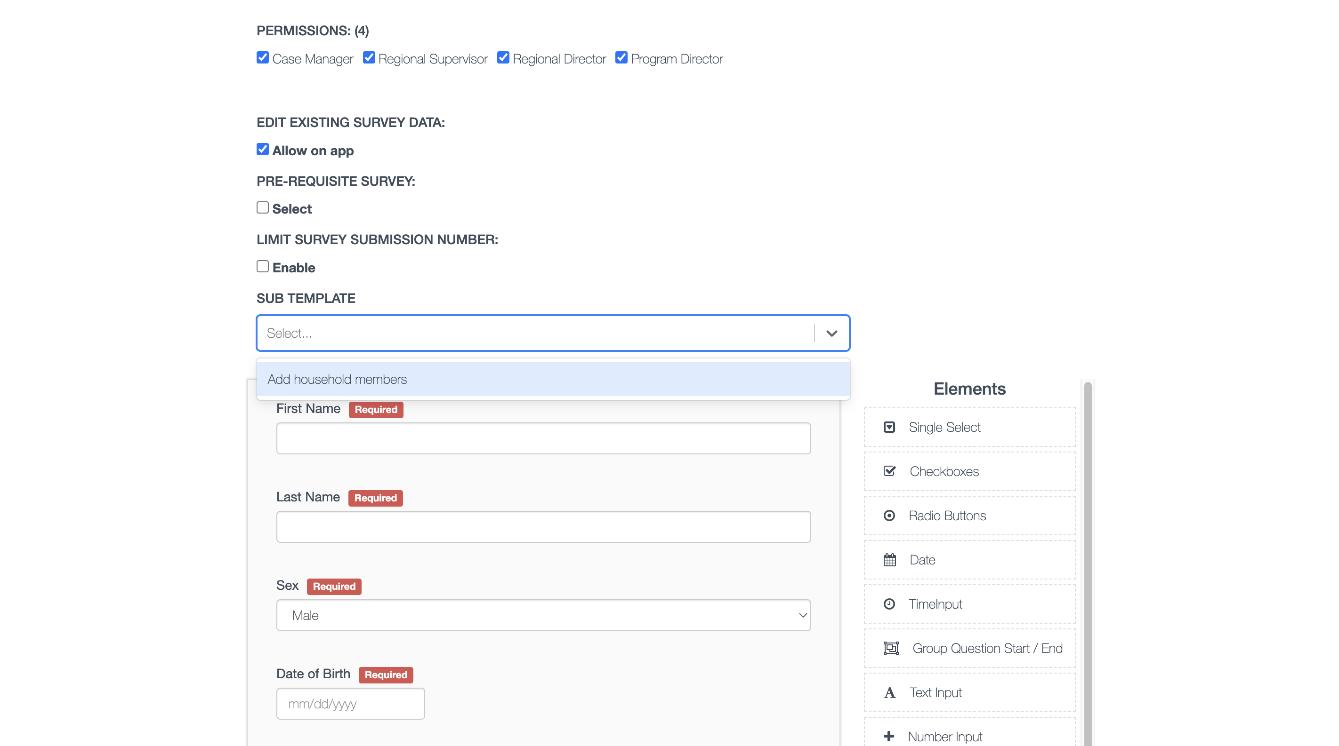1339x746 pixels.
Task: Tick the Pre-requisite Survey Select checkbox
Action: pos(263,207)
